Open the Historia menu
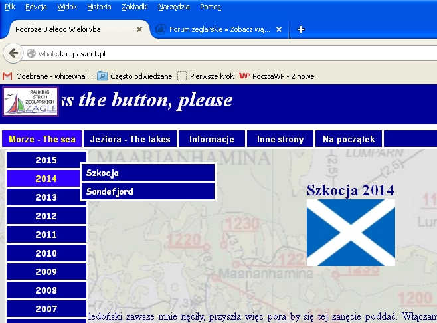 (x=99, y=7)
